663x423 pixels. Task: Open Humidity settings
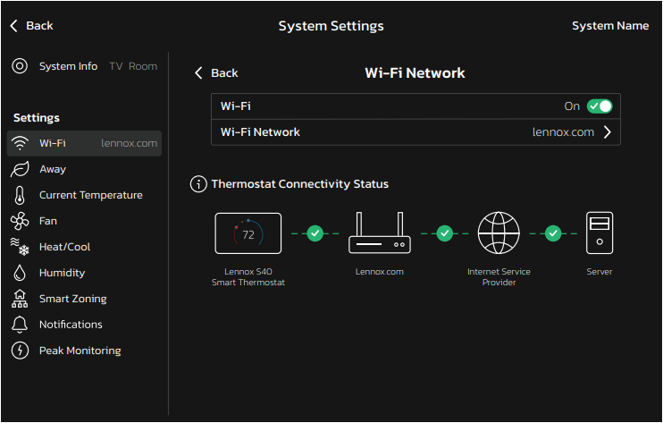(84, 273)
